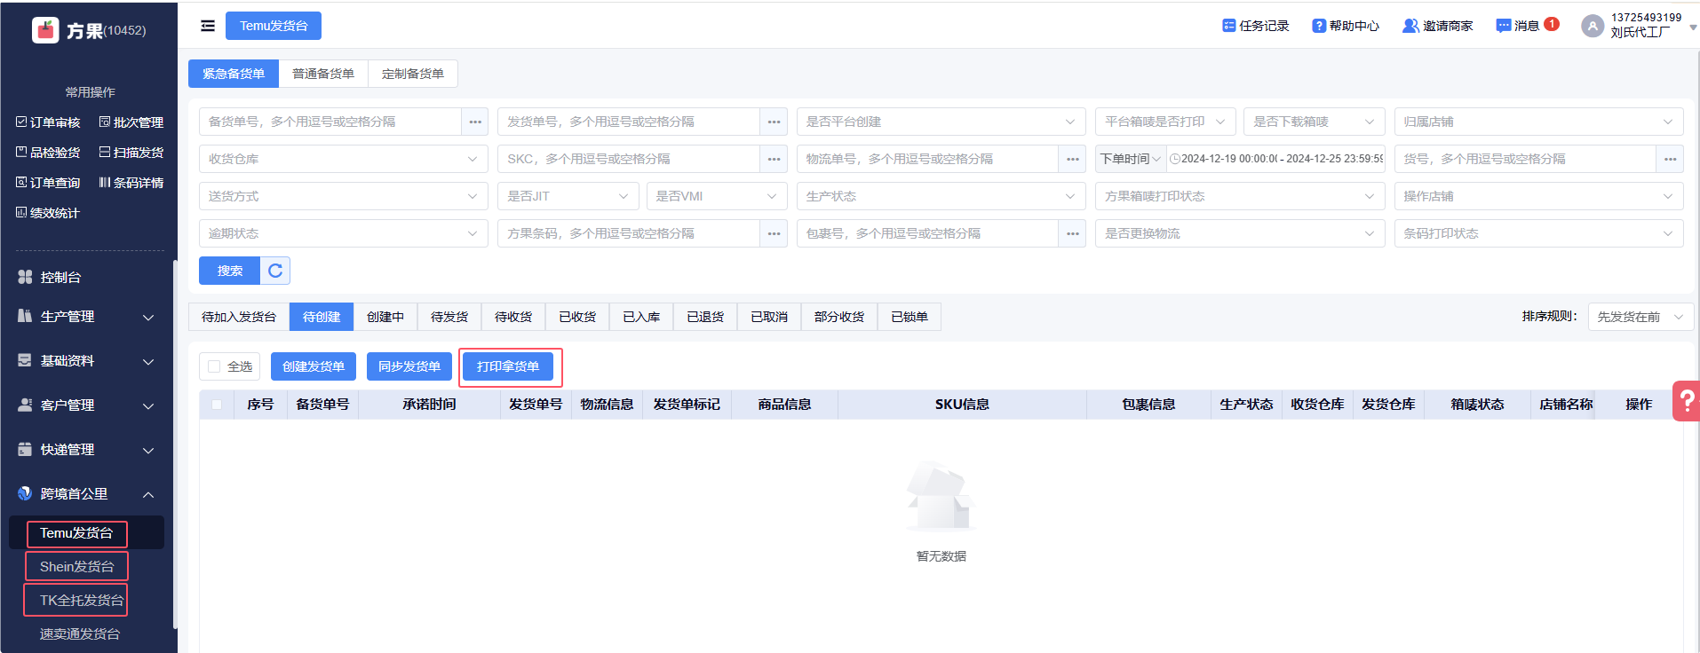Toggle the table header row checkbox
The image size is (1700, 653).
[217, 405]
